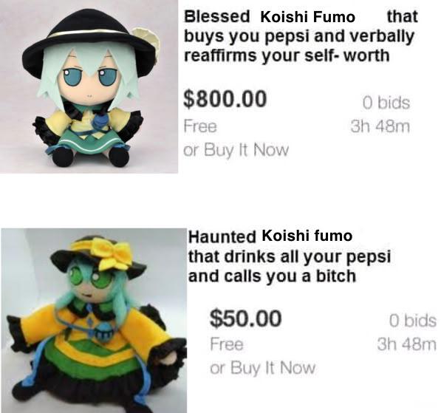Click the 3h 48m timer on Haunted listing
Screen dimensions: 441x413
[x=407, y=344]
